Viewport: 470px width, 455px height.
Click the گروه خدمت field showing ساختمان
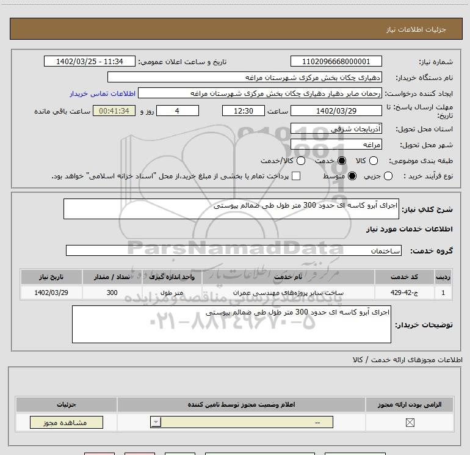(x=234, y=250)
